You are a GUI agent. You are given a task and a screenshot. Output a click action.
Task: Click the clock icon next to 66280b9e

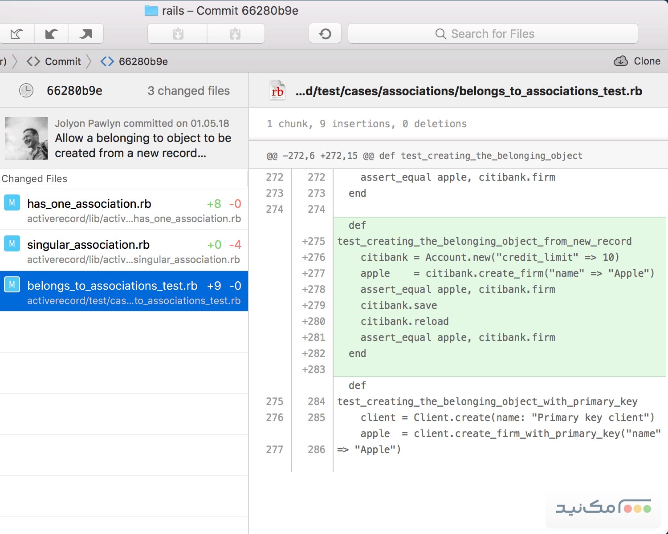click(26, 91)
